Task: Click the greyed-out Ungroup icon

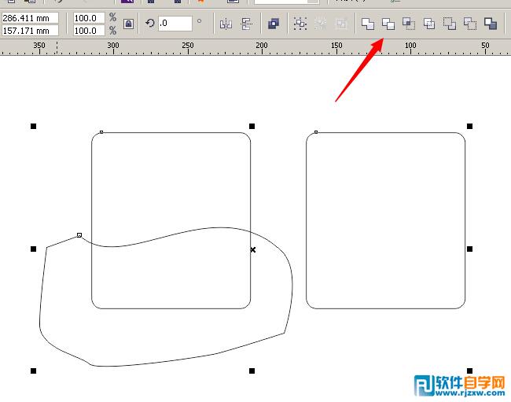Action: pyautogui.click(x=321, y=24)
